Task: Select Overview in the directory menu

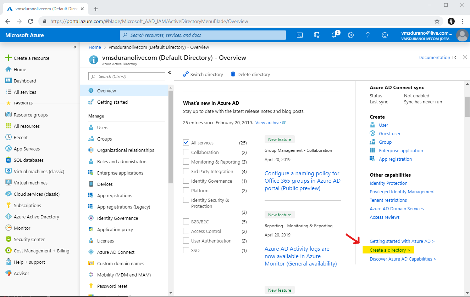Action: 124,91
